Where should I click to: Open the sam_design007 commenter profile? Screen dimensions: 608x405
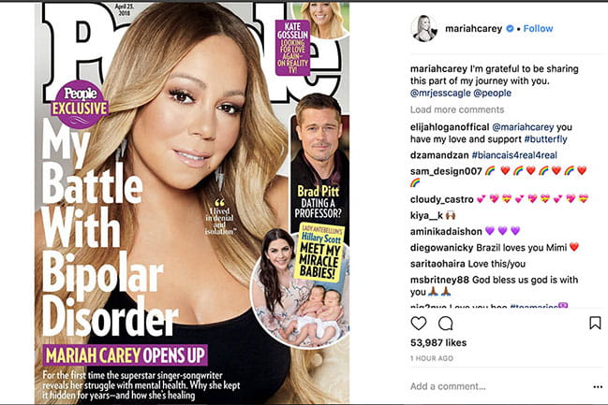[x=446, y=171]
